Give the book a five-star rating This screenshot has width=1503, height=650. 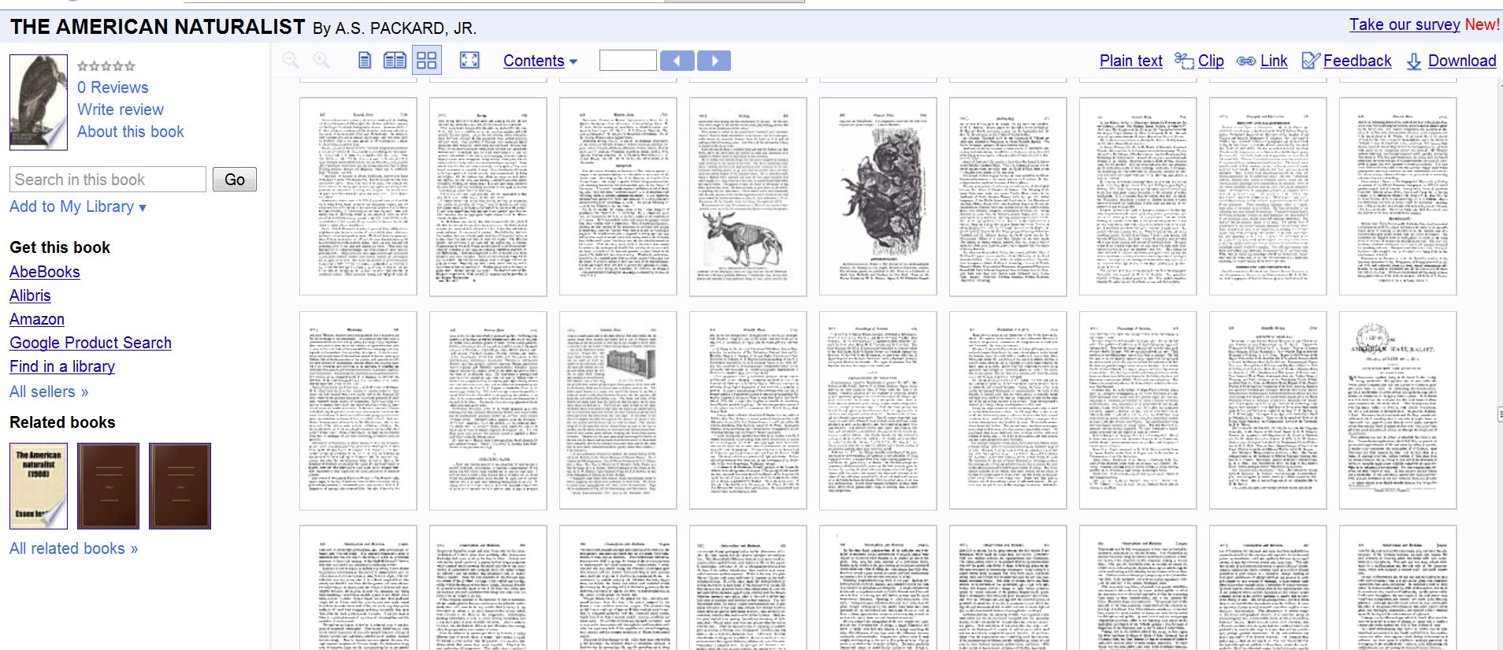pos(130,66)
